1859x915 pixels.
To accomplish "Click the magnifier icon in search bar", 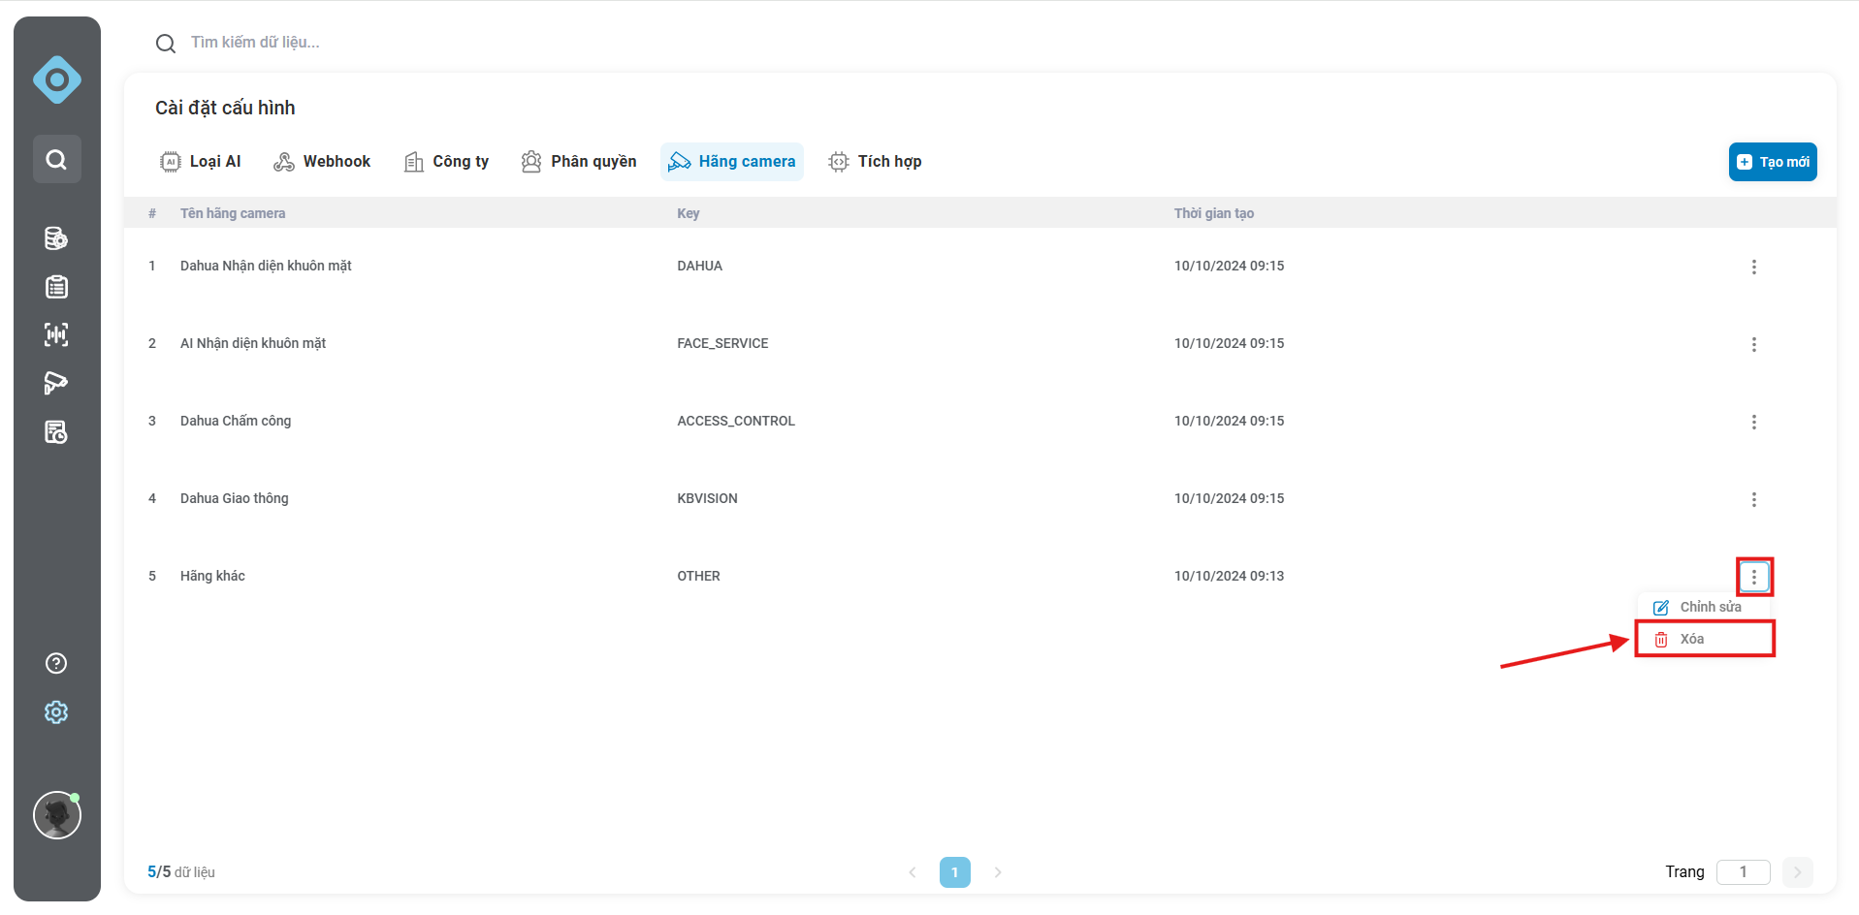I will coord(166,44).
